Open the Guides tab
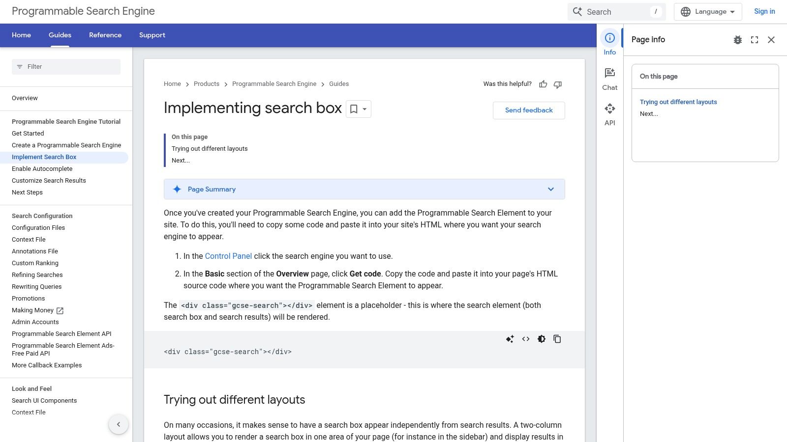This screenshot has width=787, height=442. pyautogui.click(x=60, y=35)
